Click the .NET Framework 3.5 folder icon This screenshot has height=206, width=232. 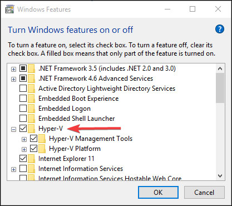click(32, 68)
